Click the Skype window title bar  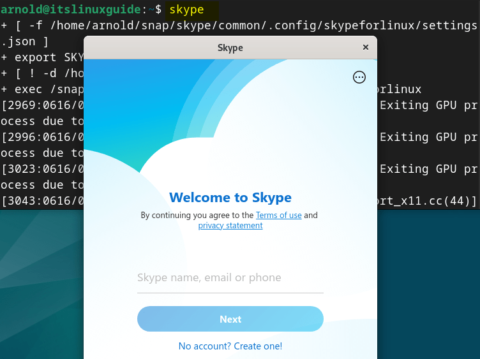pyautogui.click(x=230, y=47)
